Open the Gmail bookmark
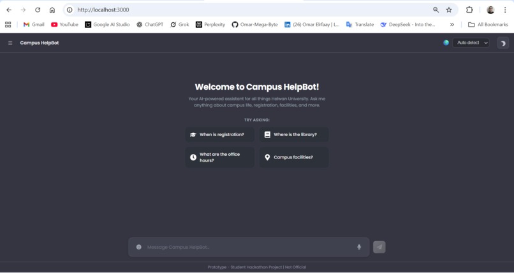 point(34,25)
